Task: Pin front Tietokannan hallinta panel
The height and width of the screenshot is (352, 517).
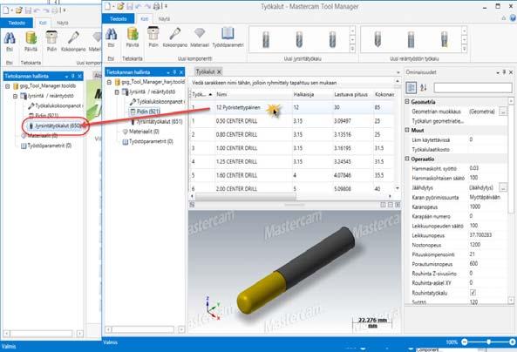Action: coord(174,72)
